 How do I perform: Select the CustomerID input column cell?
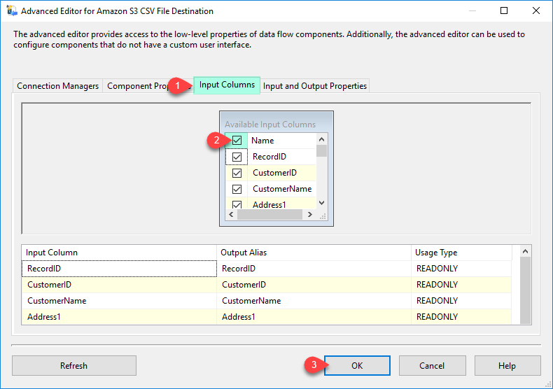coord(119,285)
